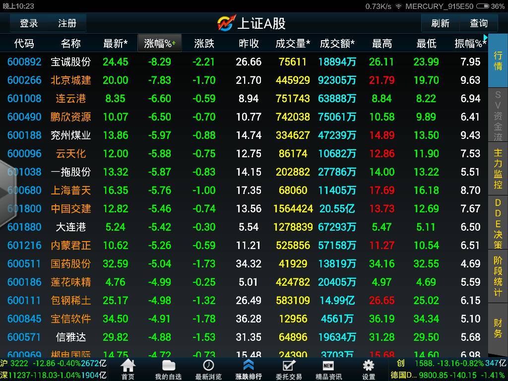Viewport: 508px width, 381px height.
Task: Open 委托交易 checkbox icon
Action: point(289,369)
